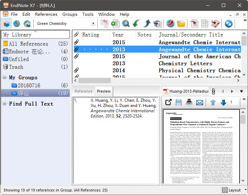Click previous attachment triangle in PDF tab bar

click(x=223, y=92)
